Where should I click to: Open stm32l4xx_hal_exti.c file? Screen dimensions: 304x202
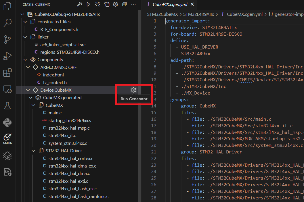[x=68, y=181]
